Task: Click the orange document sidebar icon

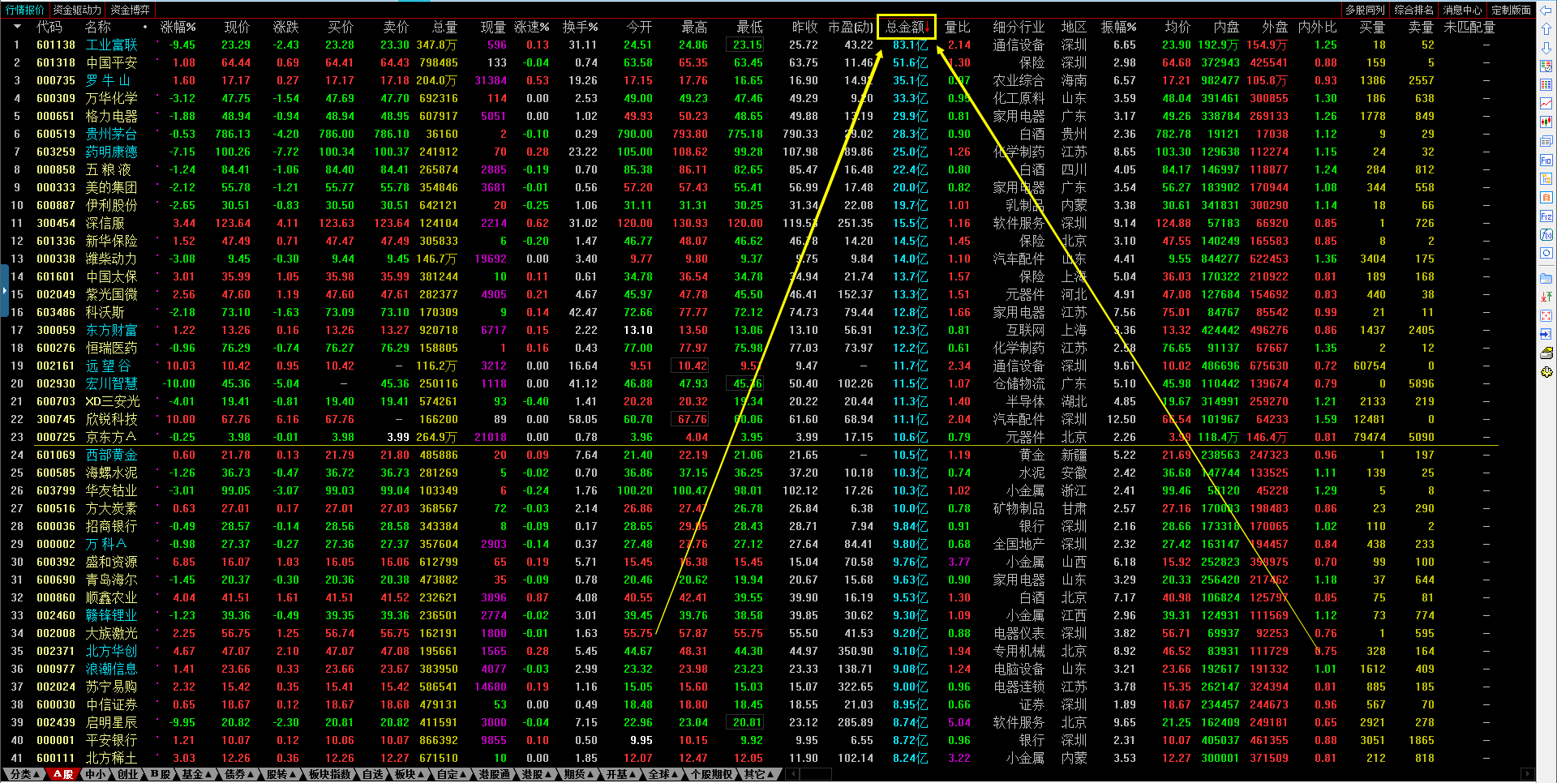Action: [x=1546, y=198]
